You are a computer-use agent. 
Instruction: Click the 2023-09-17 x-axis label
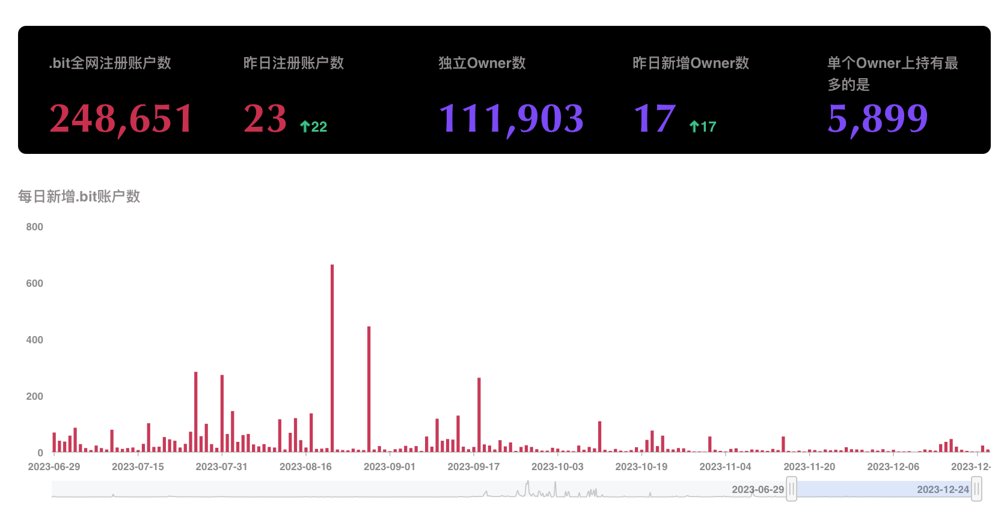coord(474,467)
